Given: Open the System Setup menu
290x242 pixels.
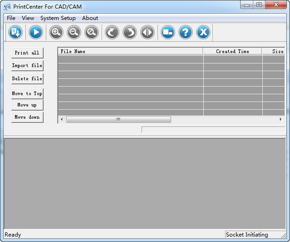Looking at the screenshot, I should click(x=58, y=18).
